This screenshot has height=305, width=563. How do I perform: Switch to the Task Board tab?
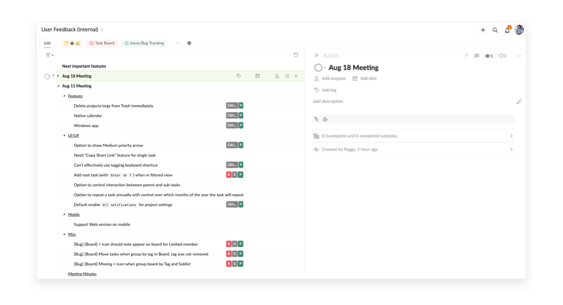tap(102, 43)
